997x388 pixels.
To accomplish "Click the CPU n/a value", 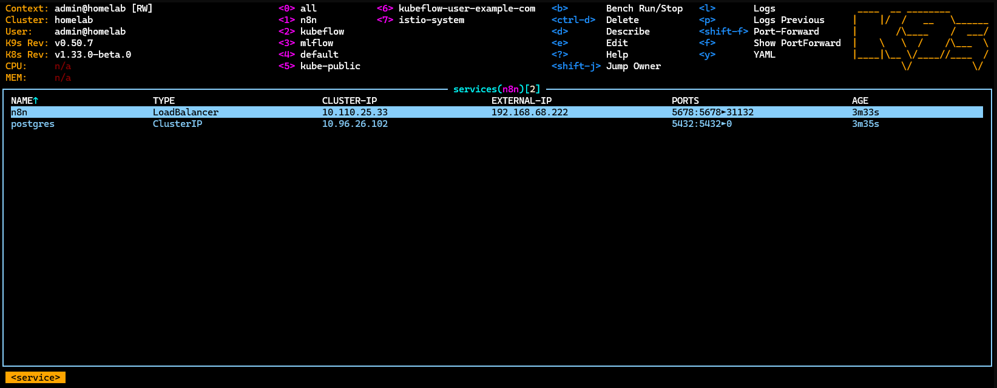I will point(63,66).
